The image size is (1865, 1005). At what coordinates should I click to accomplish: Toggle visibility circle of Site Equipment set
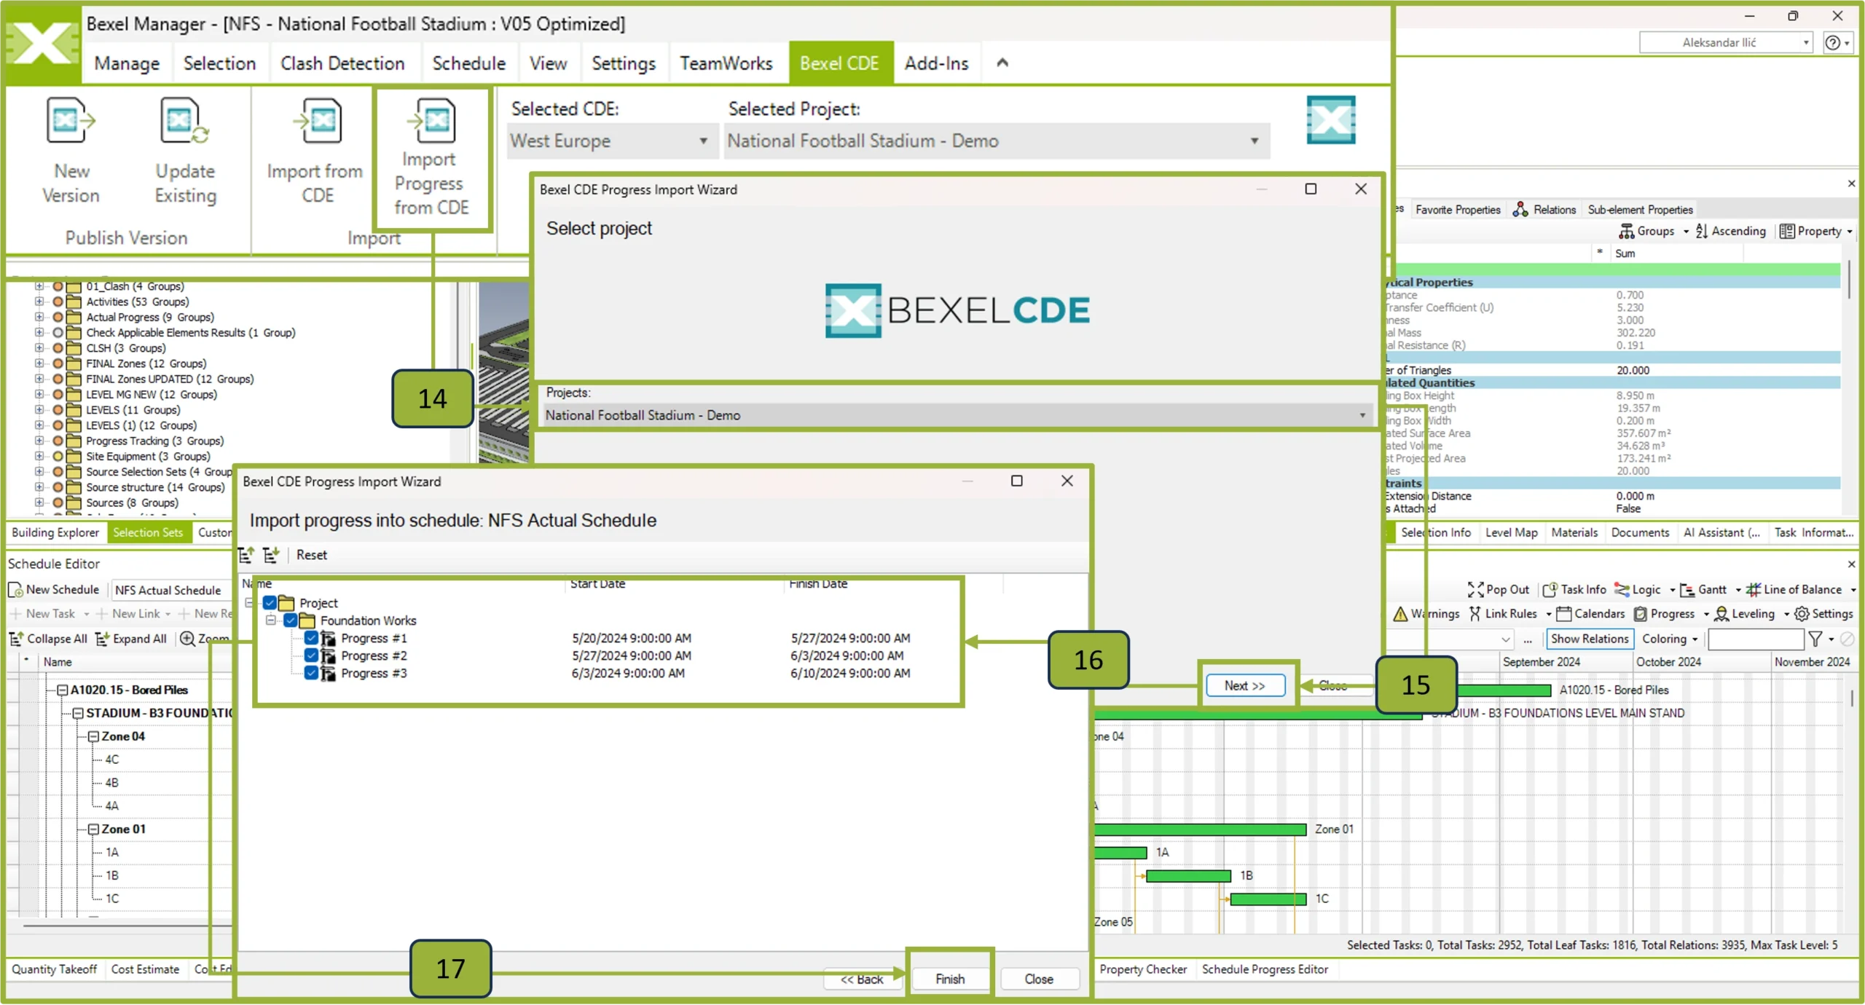(x=58, y=457)
